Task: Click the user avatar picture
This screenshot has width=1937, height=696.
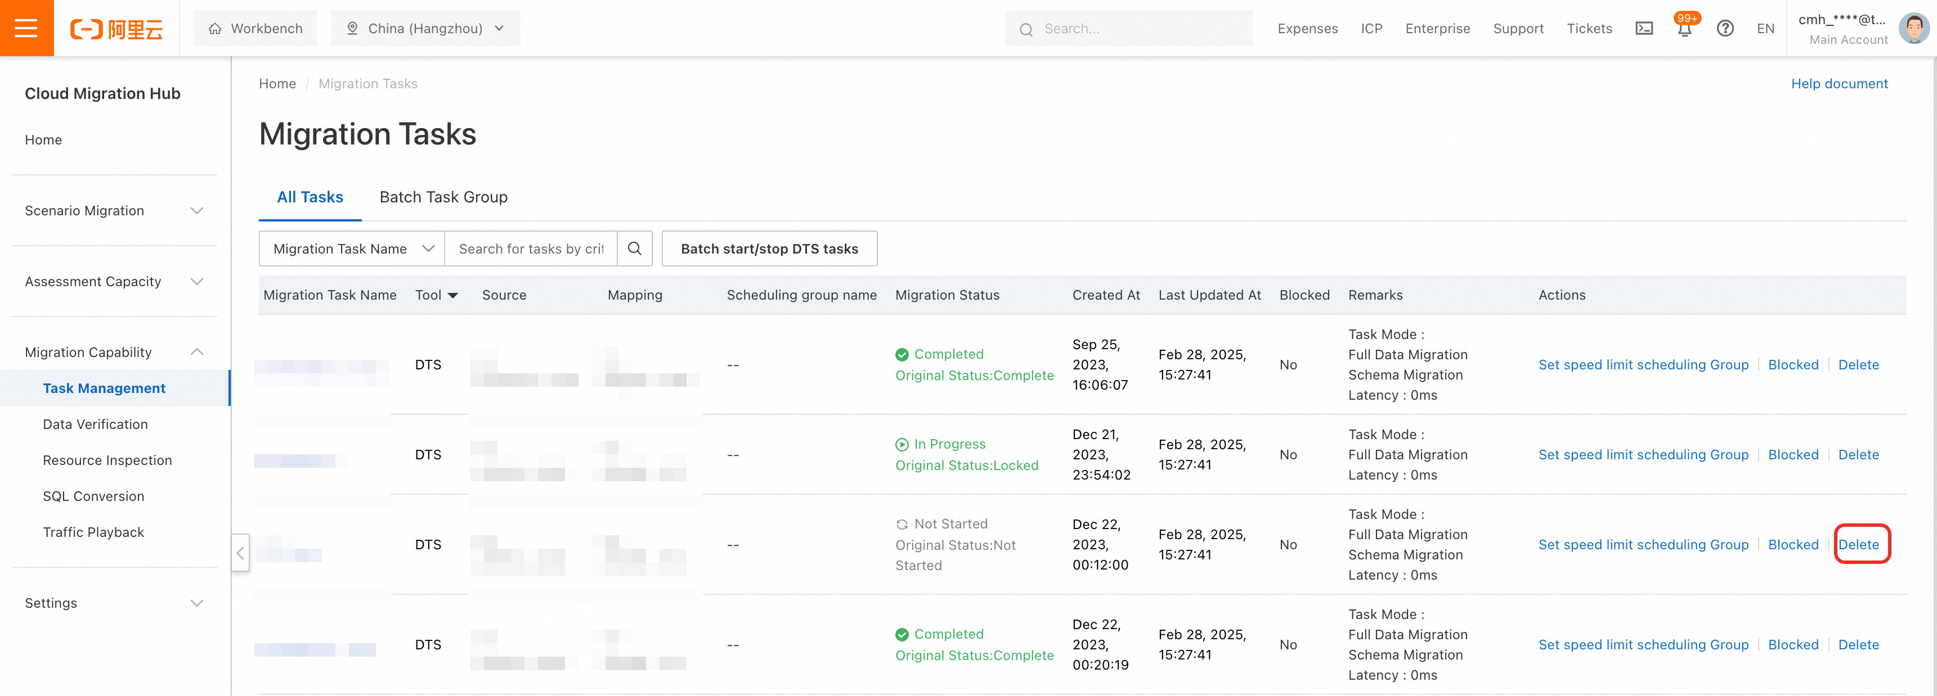Action: click(x=1913, y=29)
